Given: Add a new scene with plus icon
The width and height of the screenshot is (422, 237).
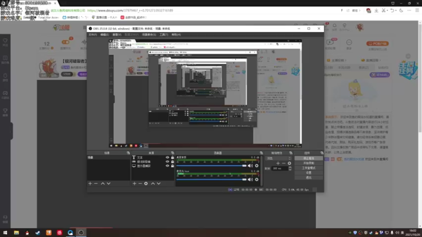Looking at the screenshot, I should pos(90,183).
